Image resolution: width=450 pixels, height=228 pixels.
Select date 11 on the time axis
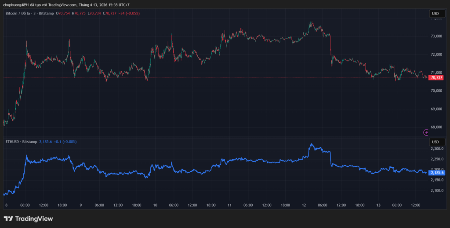point(229,205)
